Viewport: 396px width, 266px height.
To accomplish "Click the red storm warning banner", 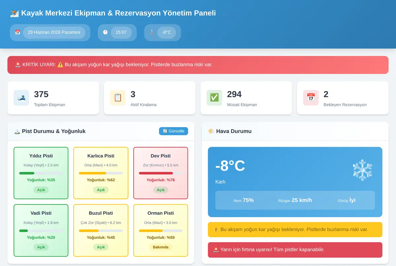I will (295, 250).
